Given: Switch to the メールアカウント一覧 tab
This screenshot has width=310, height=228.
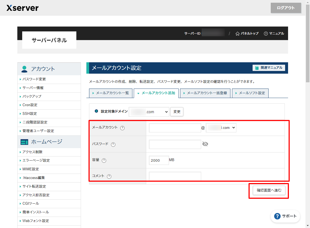Looking at the screenshot, I should [111, 93].
